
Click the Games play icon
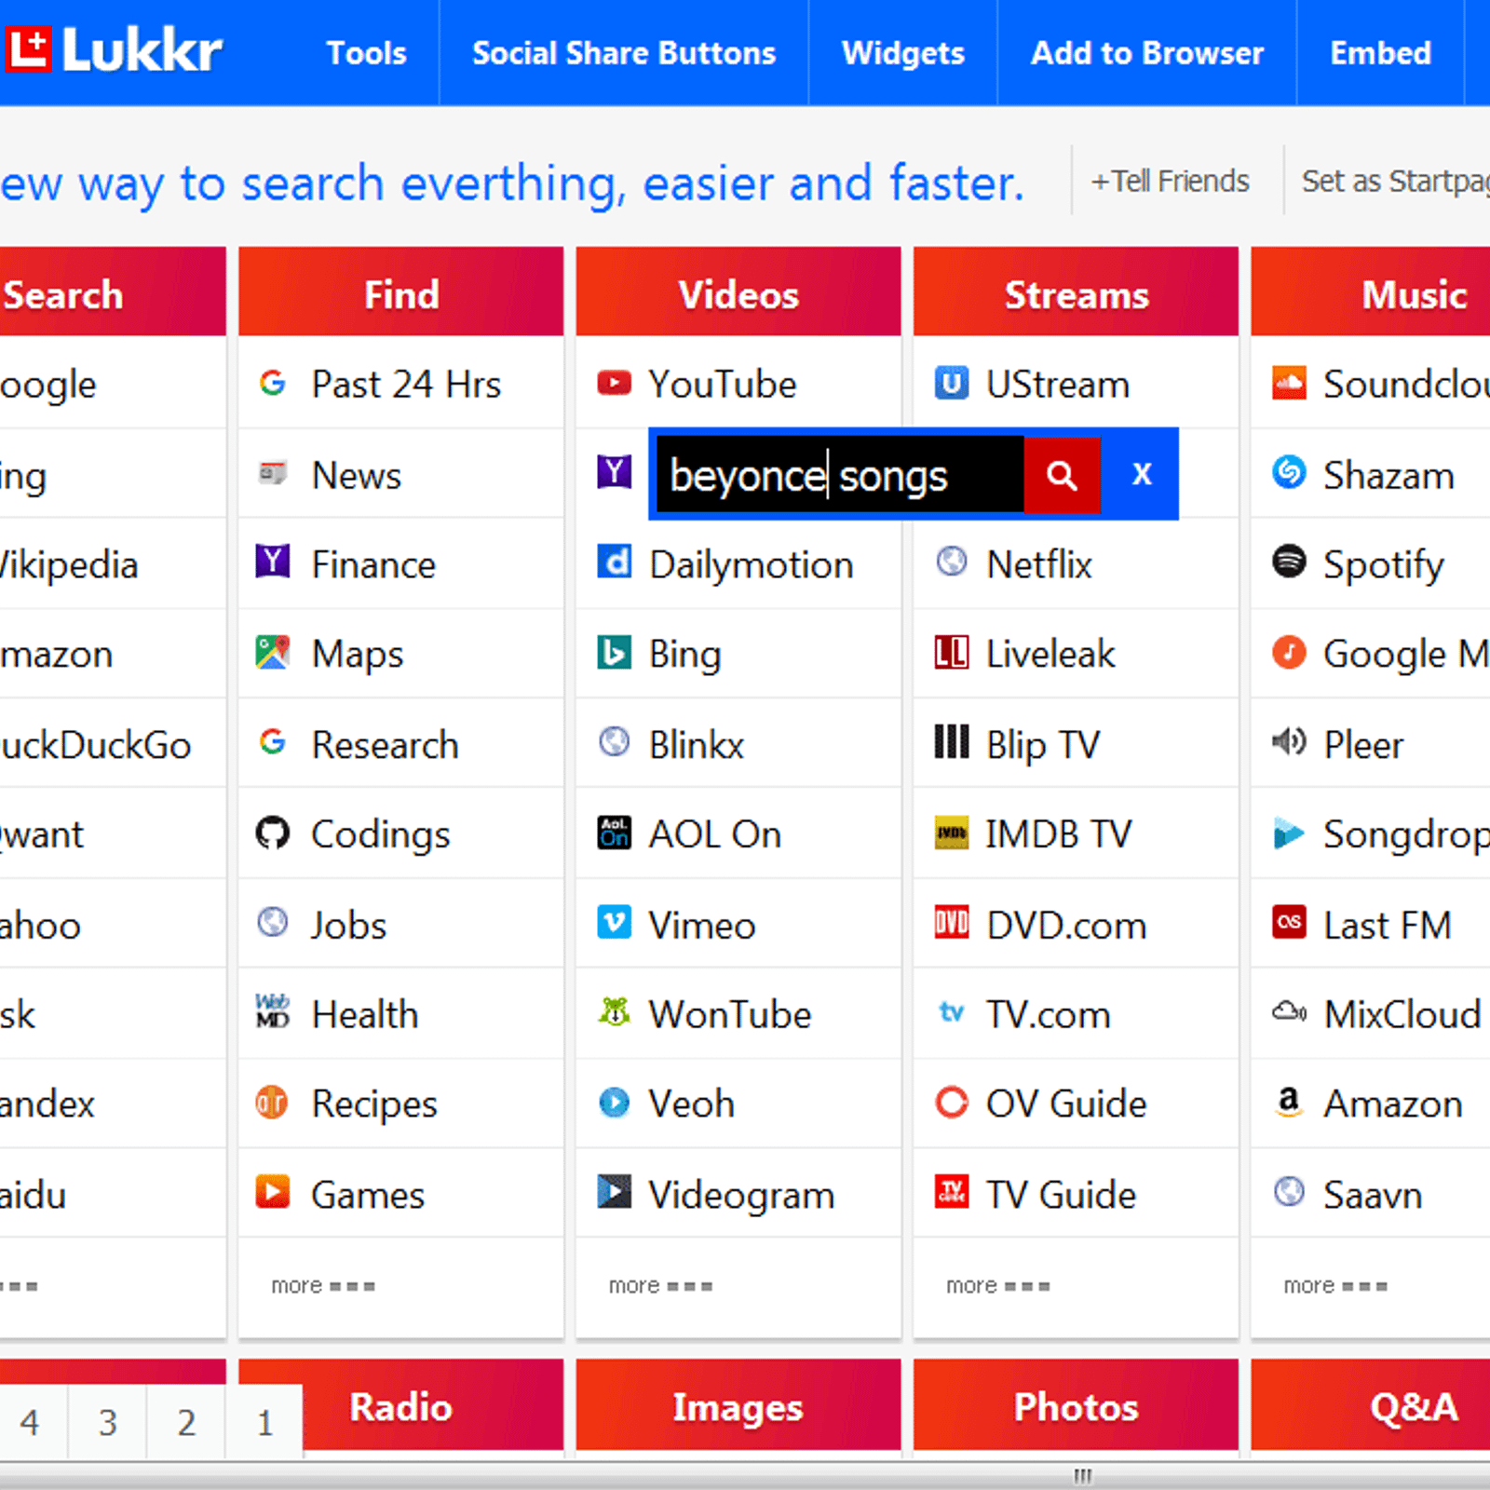click(272, 1192)
